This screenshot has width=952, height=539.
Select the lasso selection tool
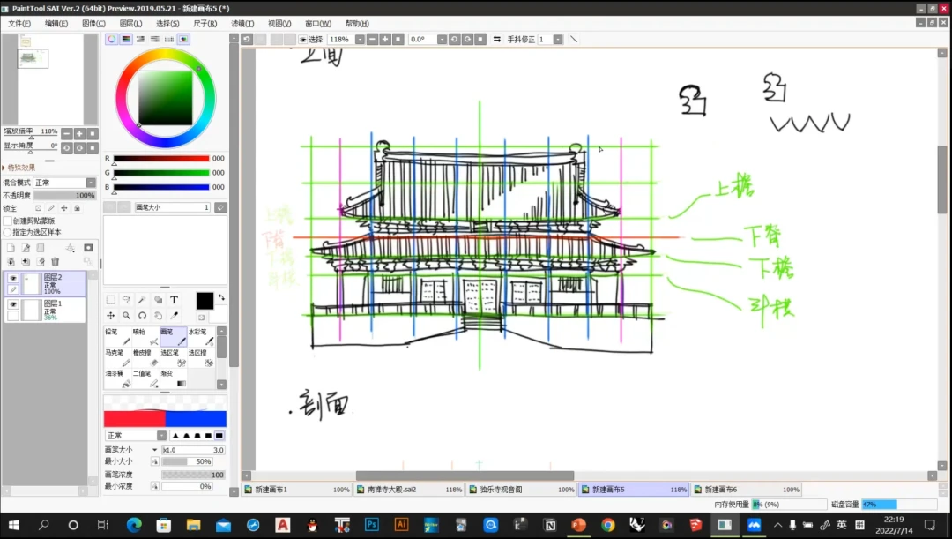(126, 300)
